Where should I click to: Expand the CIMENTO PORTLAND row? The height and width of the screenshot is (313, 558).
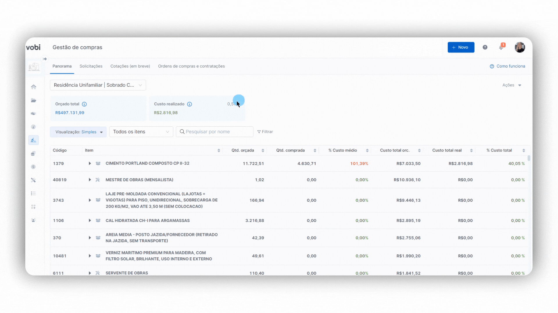90,163
